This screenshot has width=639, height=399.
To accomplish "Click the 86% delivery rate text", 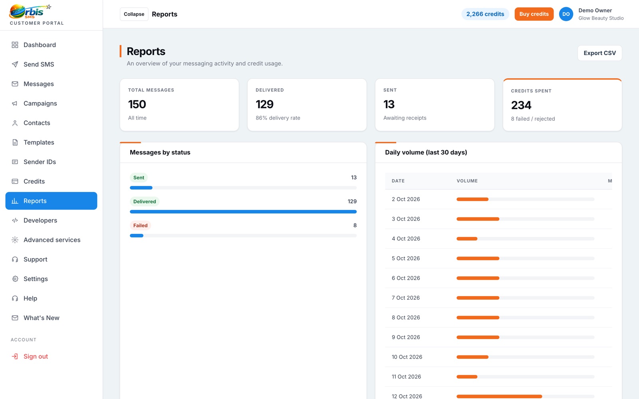I will [278, 118].
